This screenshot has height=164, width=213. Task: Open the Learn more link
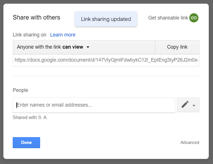63,35
